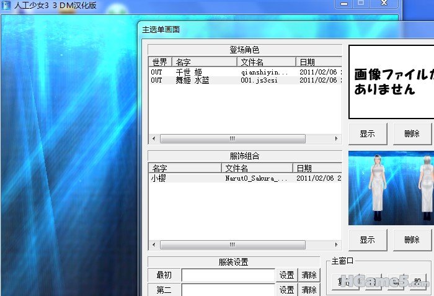Click left scroll arrow in outfit list
The height and width of the screenshot is (296, 434).
tap(153, 245)
